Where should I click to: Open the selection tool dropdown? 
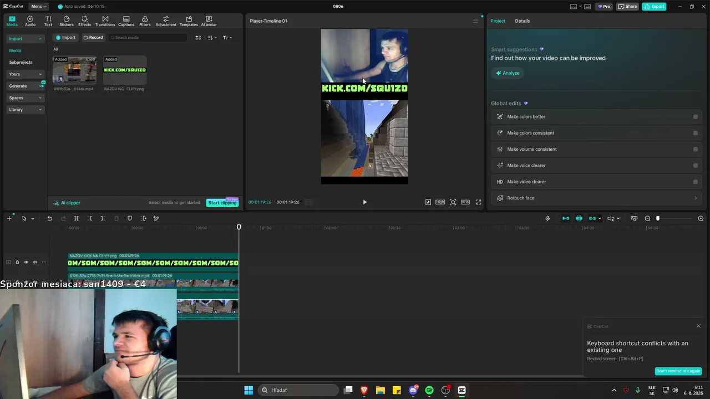click(x=33, y=219)
